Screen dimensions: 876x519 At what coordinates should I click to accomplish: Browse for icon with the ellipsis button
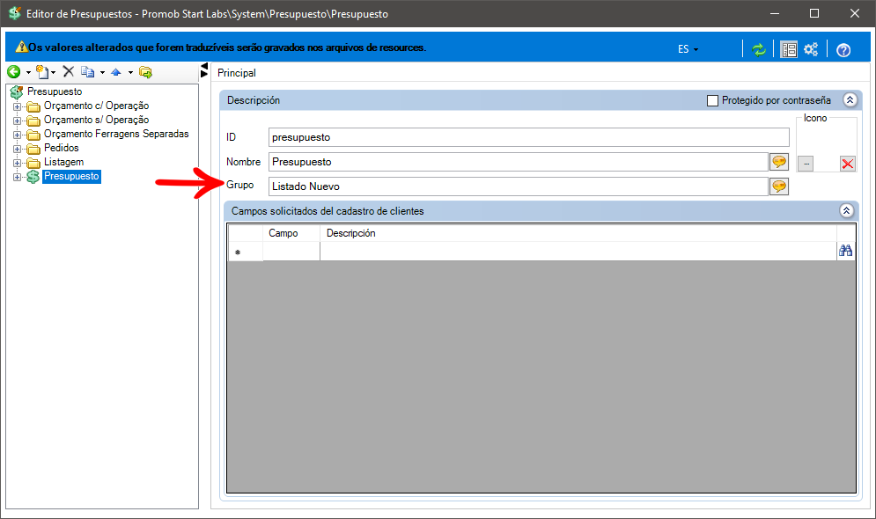806,164
